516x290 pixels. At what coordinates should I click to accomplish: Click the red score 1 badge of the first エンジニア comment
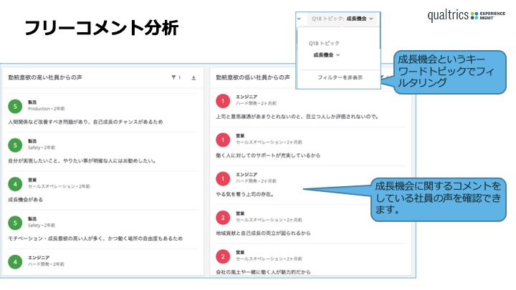pos(223,100)
